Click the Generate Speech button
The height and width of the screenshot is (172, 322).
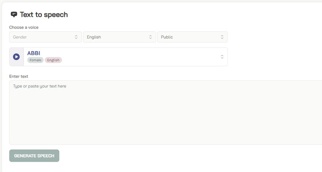[x=34, y=156]
